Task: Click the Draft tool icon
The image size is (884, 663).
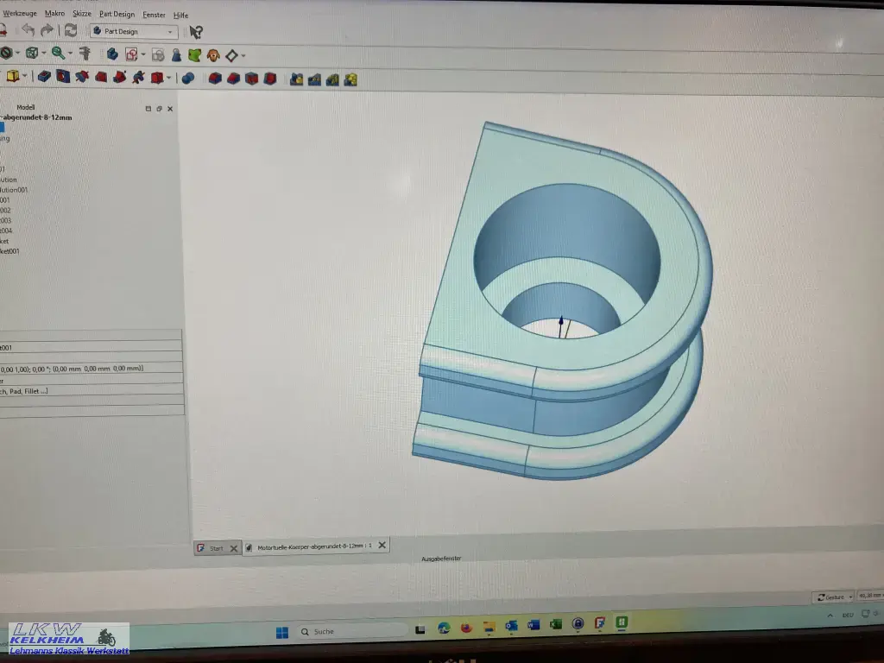Action: click(251, 79)
